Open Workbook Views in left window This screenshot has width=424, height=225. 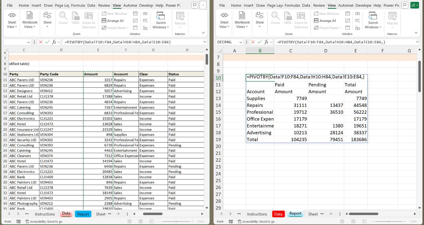tap(30, 20)
